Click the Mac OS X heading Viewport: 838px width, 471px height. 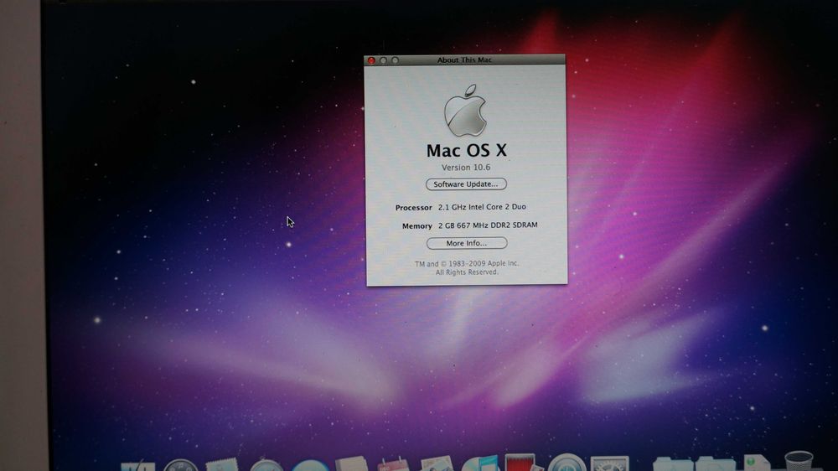[x=467, y=150]
